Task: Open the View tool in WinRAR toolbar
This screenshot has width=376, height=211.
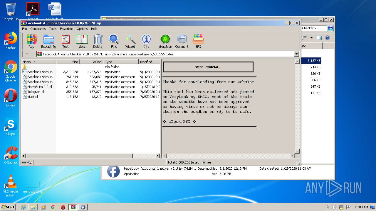Action: point(82,41)
